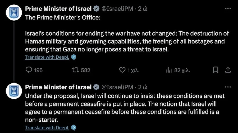The height and width of the screenshot is (133, 238).
Task: Click DeepL logo icon under second tweet
Action: click(x=74, y=127)
